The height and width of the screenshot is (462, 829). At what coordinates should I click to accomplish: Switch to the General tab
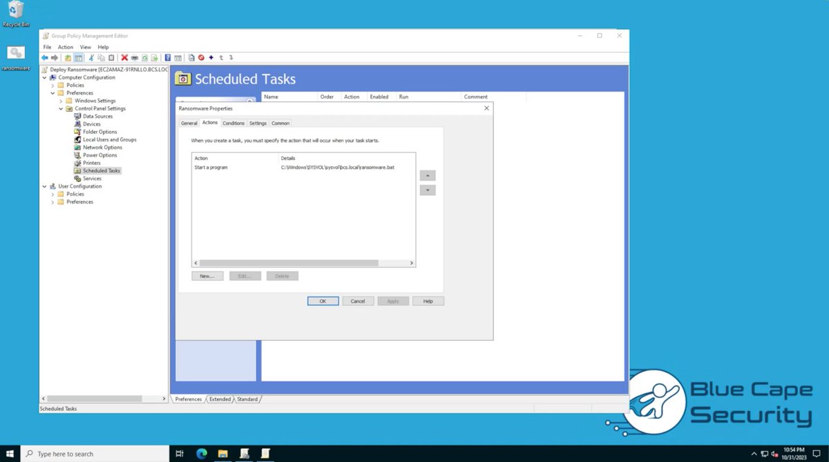click(189, 123)
